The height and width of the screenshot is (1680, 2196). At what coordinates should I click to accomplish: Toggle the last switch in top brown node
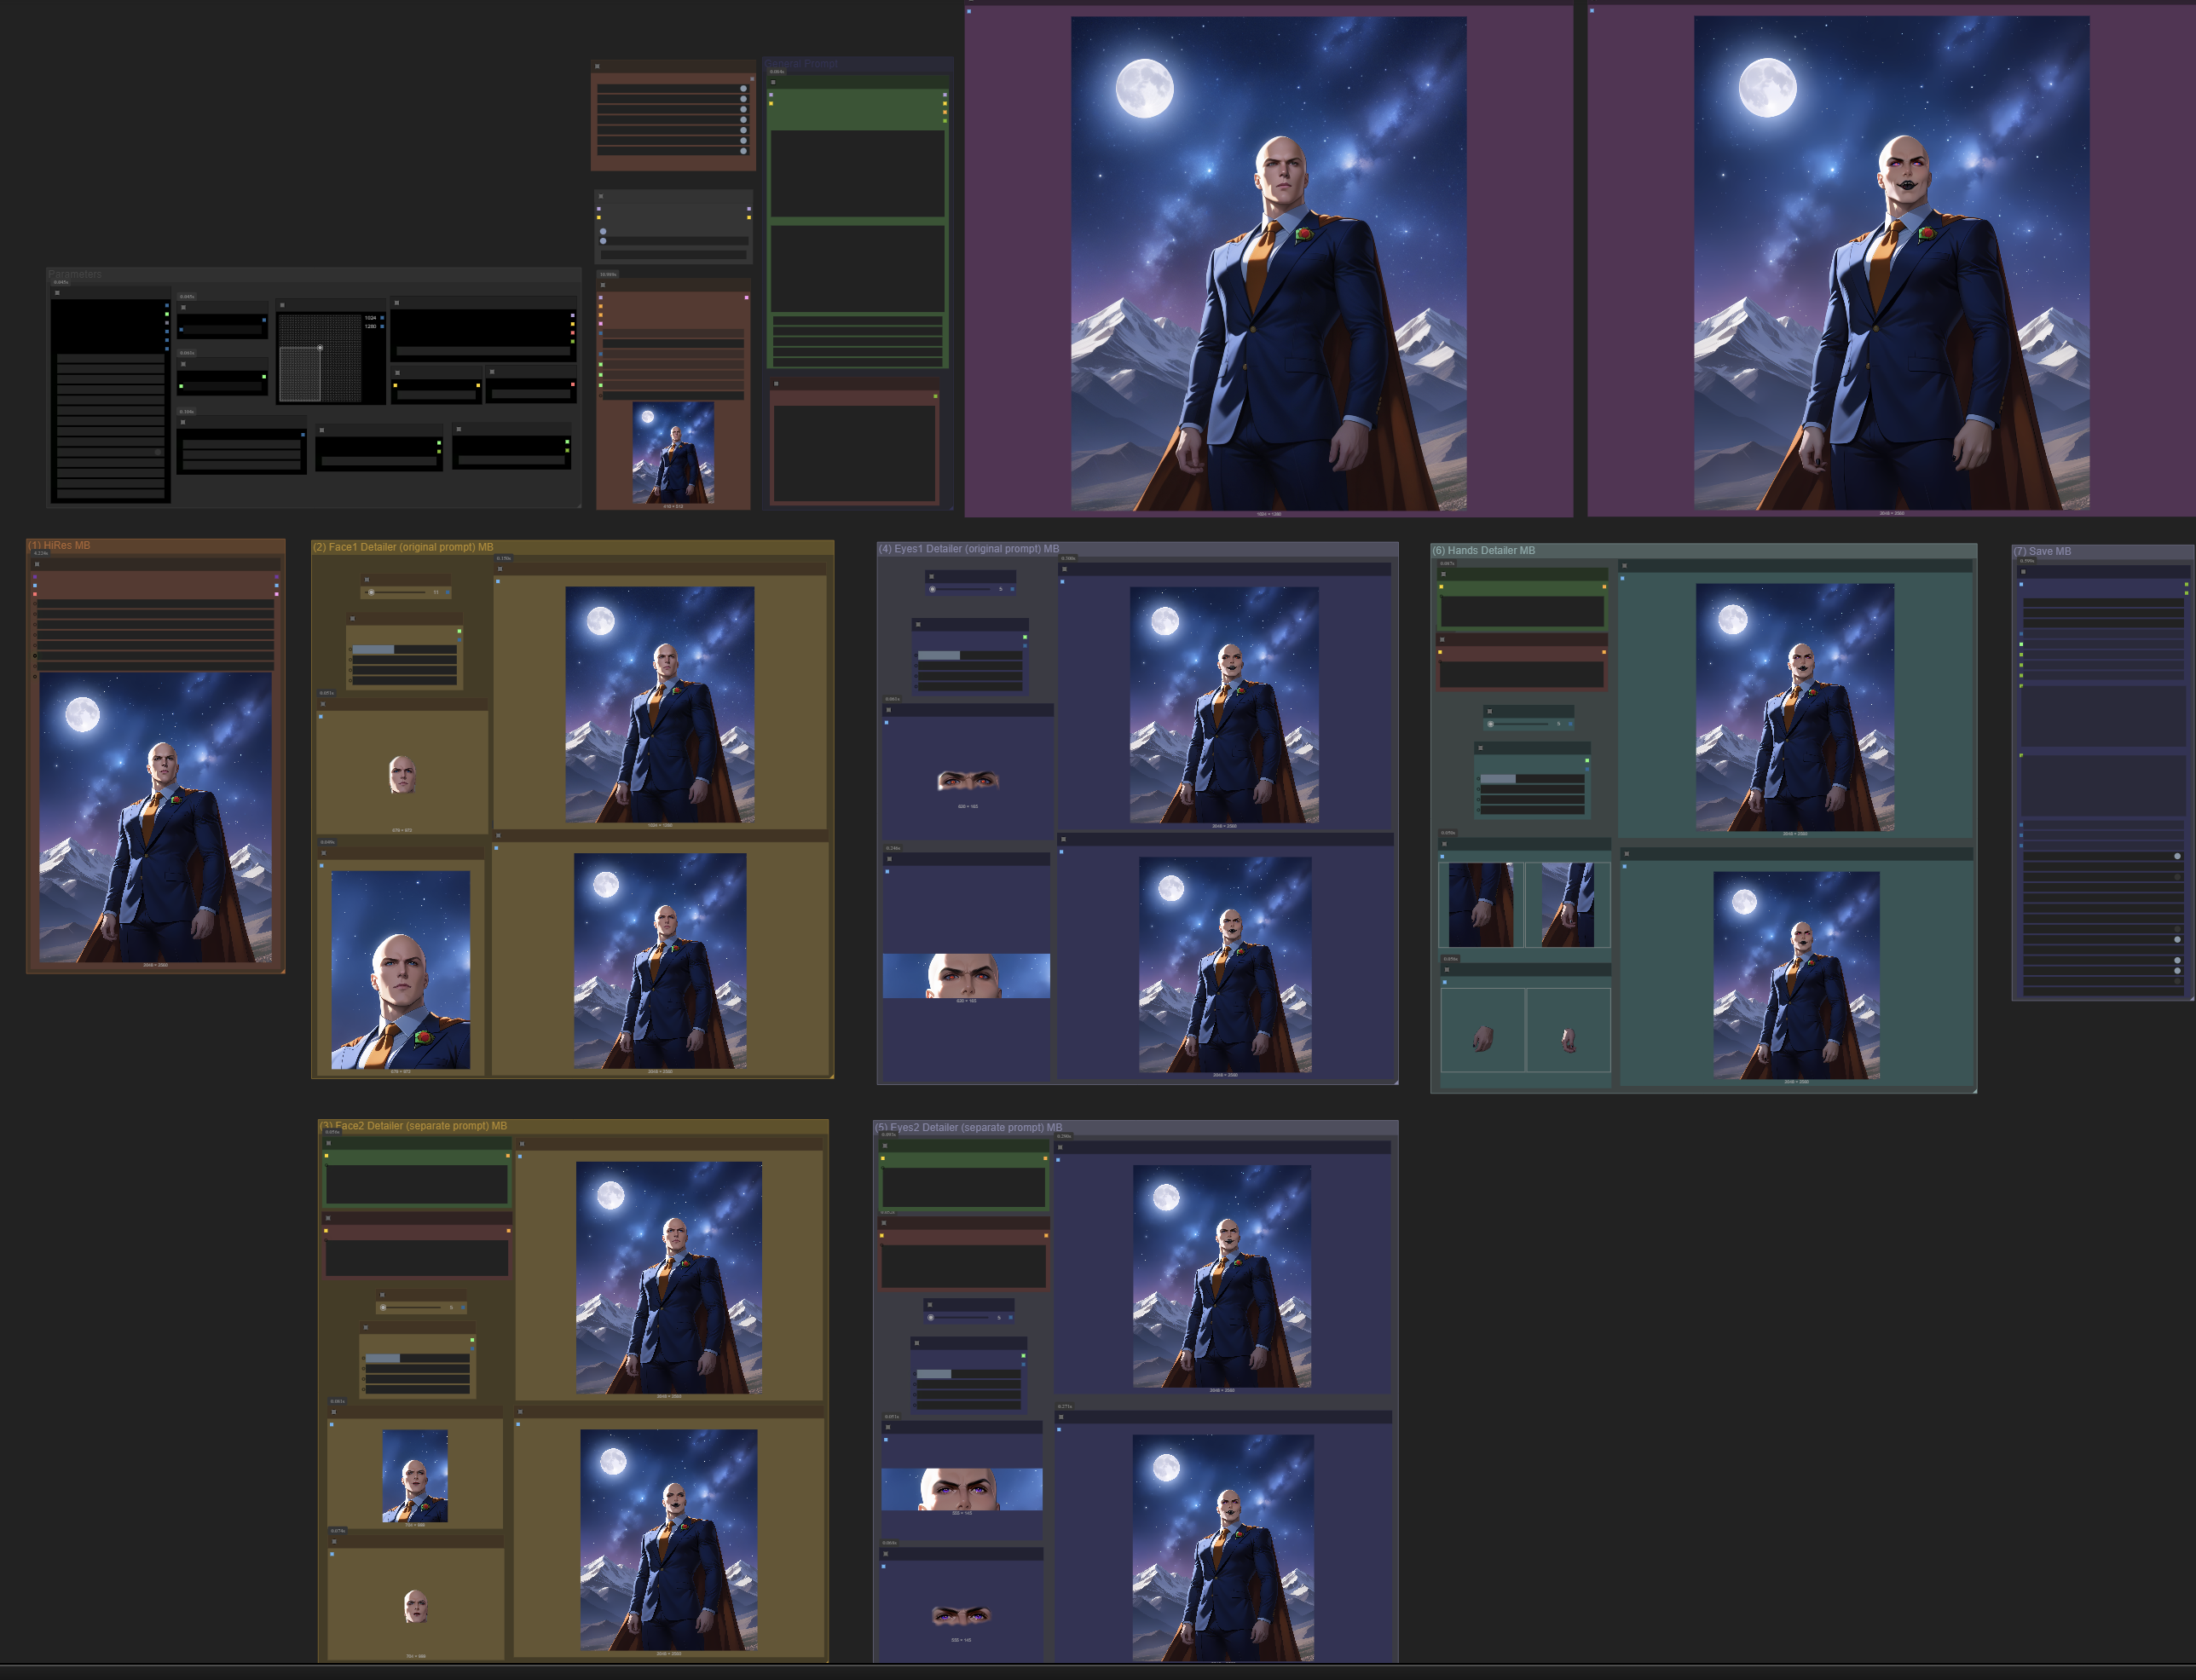743,151
